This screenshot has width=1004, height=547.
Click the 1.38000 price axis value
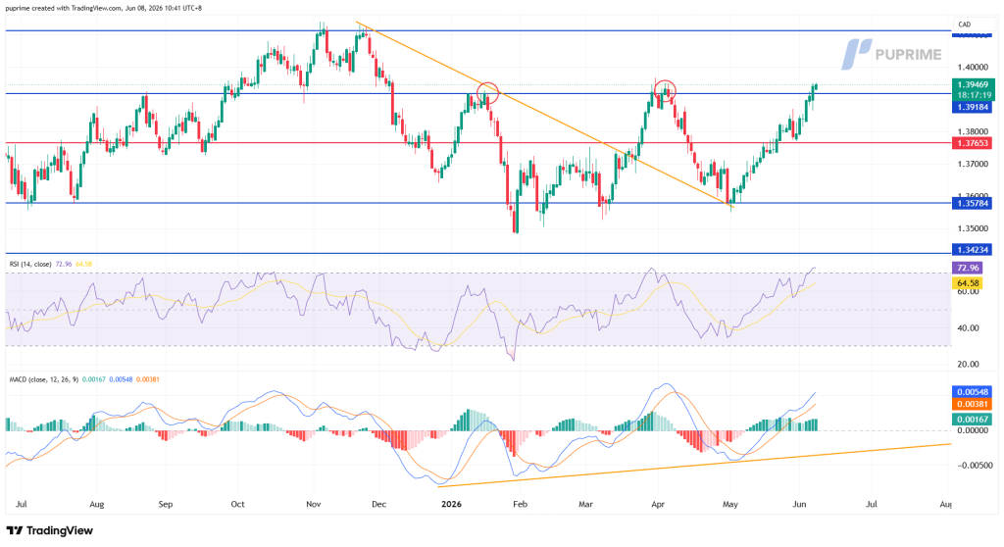(973, 131)
